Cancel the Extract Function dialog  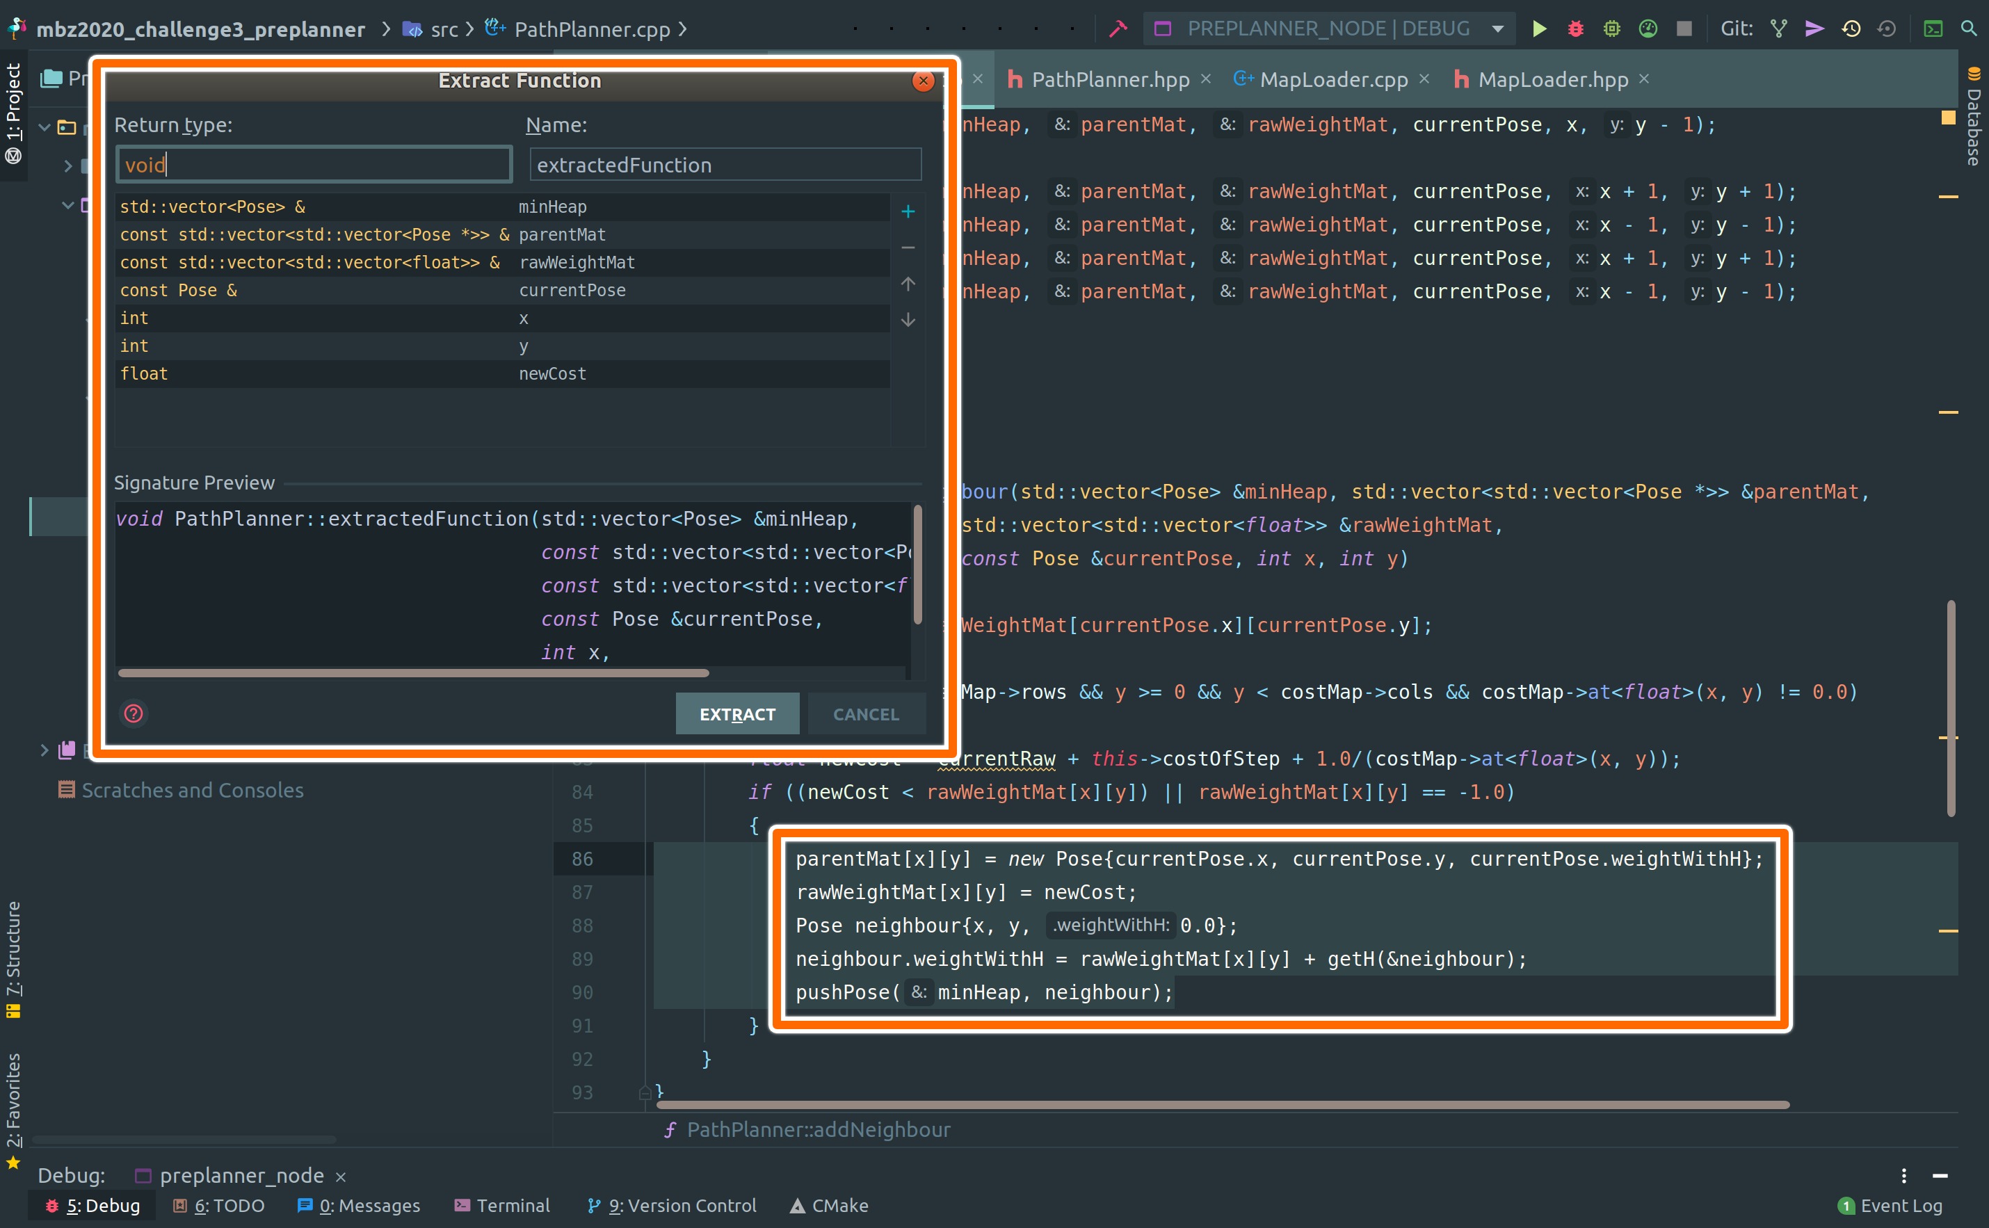coord(866,714)
